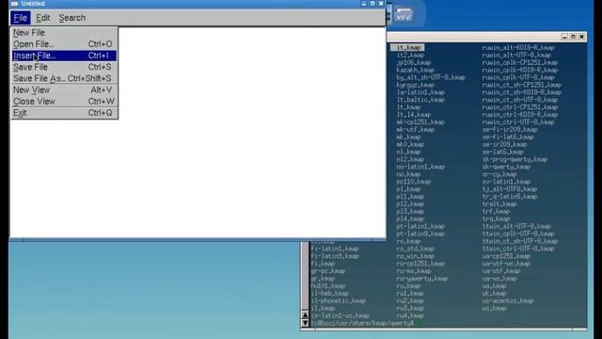
Task: Click tj_alt-UTF8.kmap in the terminal
Action: (x=510, y=189)
